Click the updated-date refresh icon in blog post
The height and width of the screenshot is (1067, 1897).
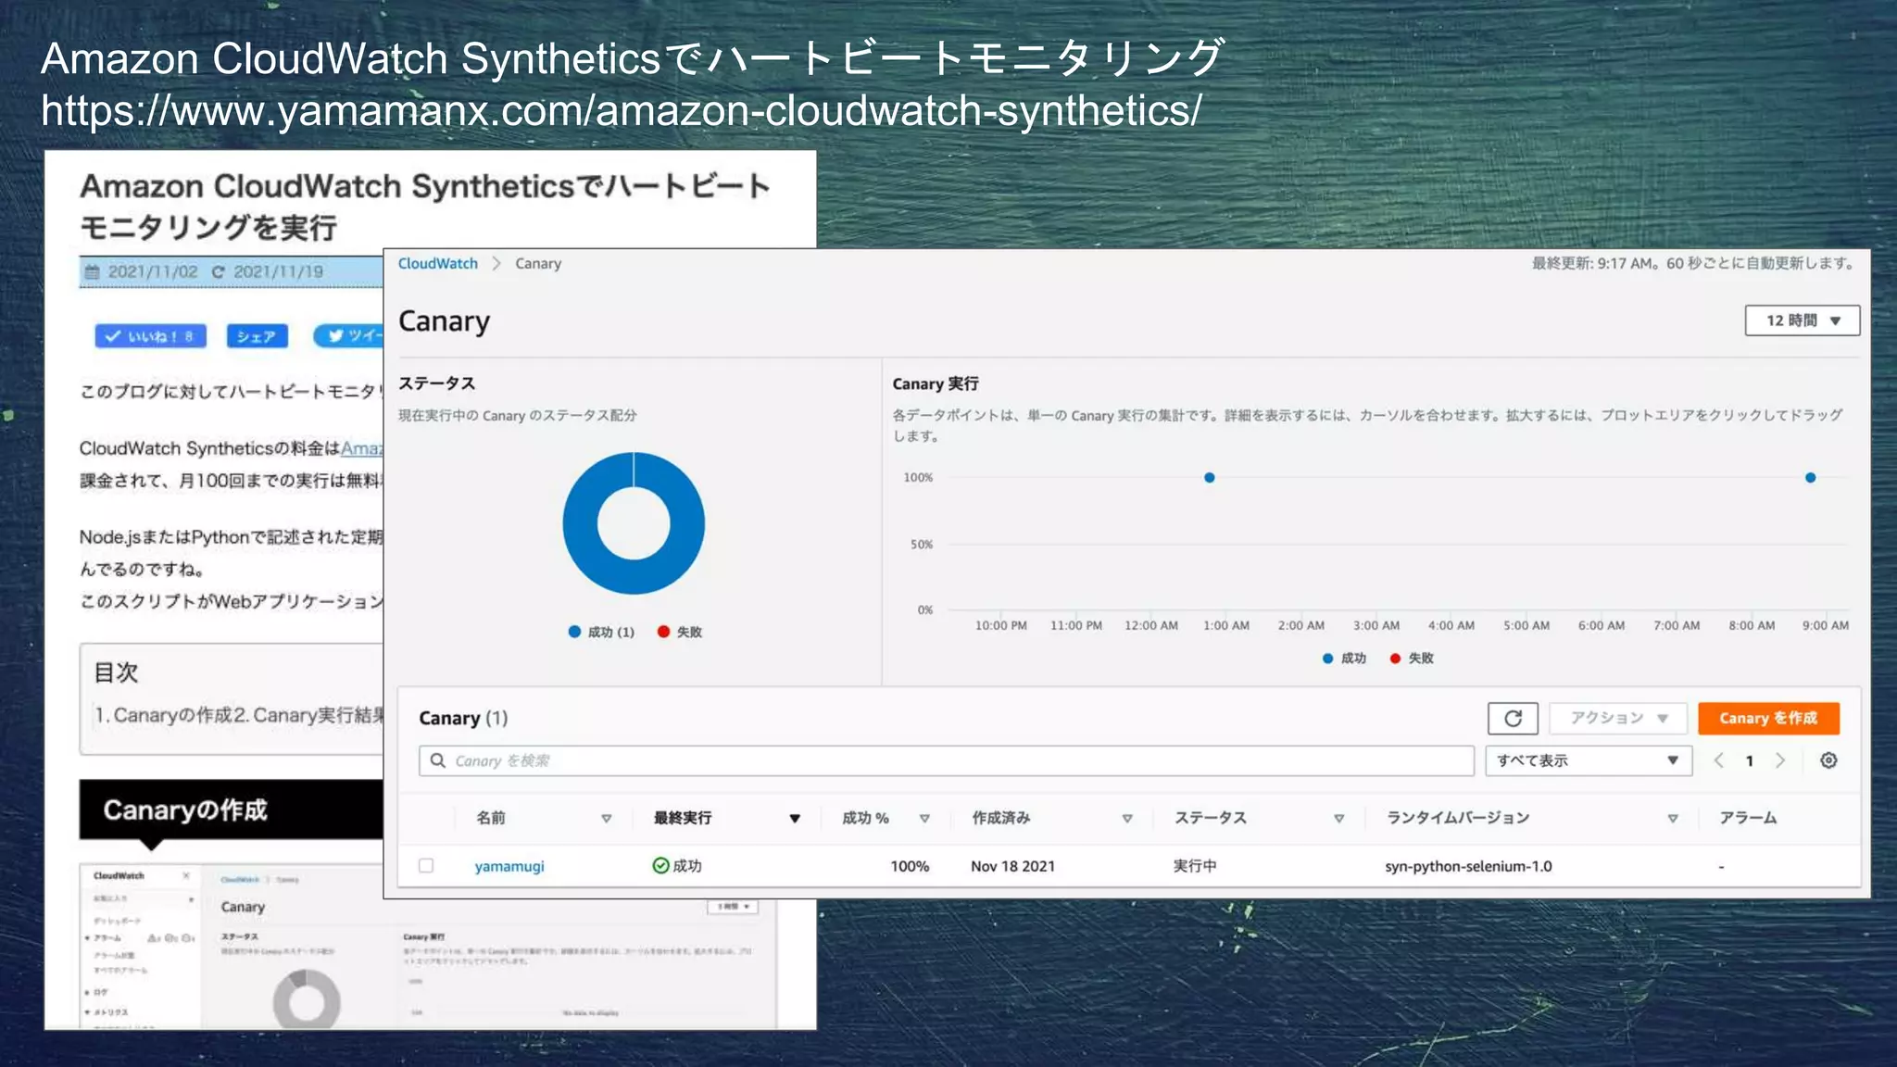[x=218, y=271]
